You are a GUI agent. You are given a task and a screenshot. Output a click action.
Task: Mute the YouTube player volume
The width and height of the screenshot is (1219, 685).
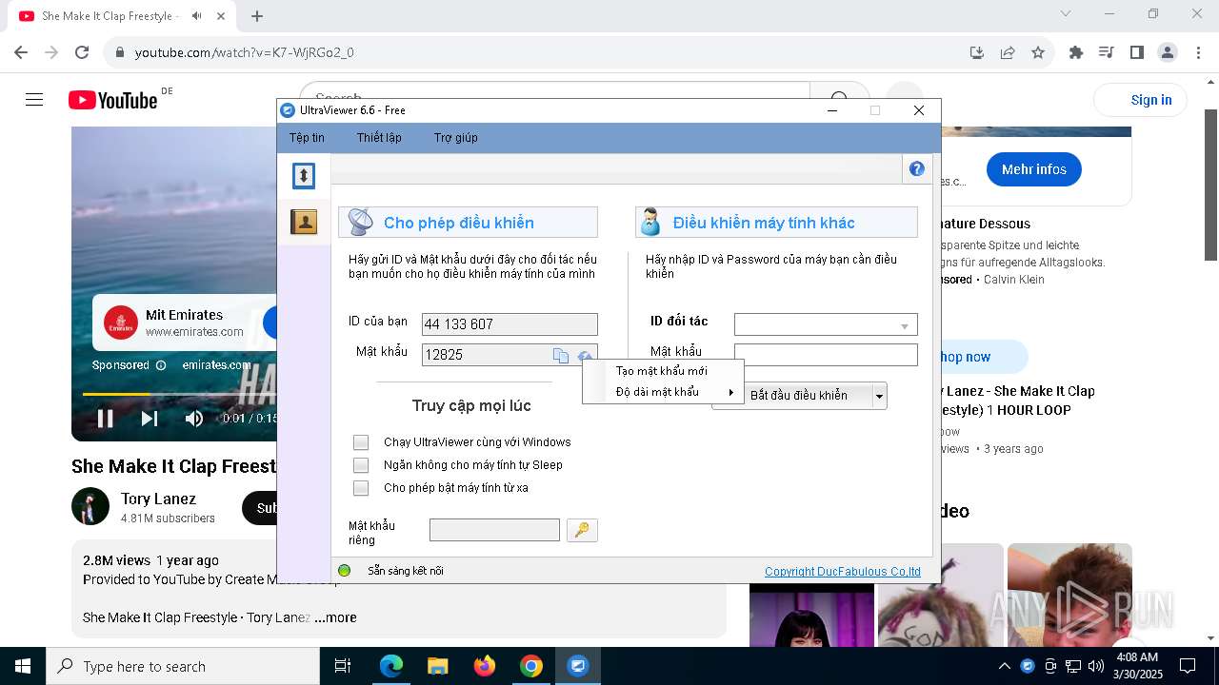click(194, 419)
